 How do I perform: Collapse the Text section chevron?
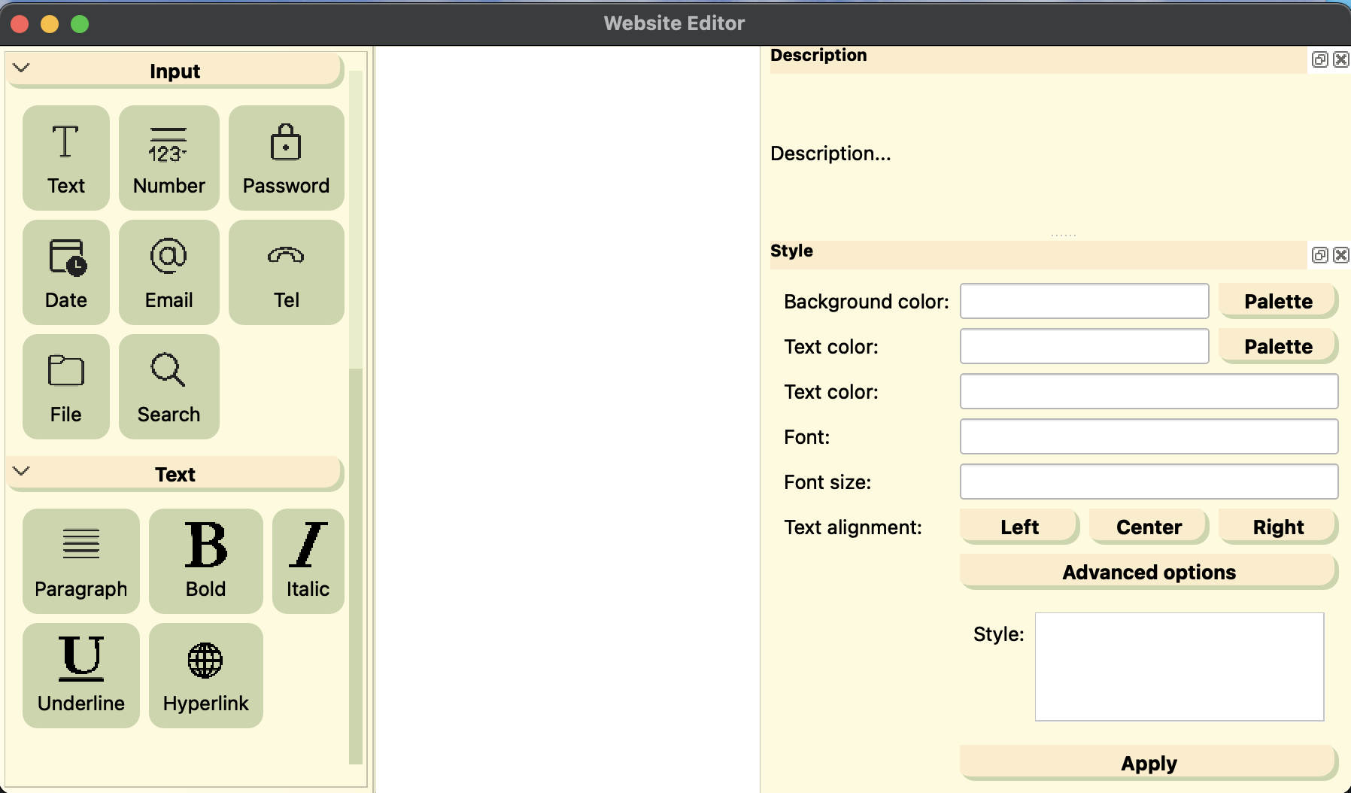[22, 472]
